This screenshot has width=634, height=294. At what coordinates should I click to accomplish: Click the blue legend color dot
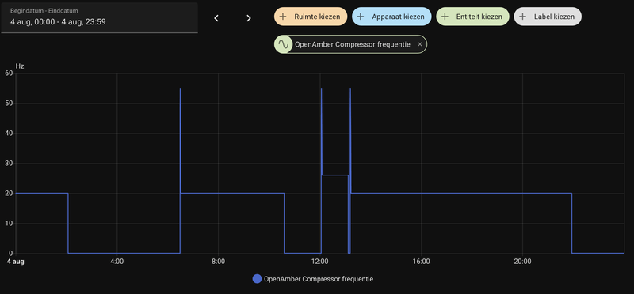point(257,279)
